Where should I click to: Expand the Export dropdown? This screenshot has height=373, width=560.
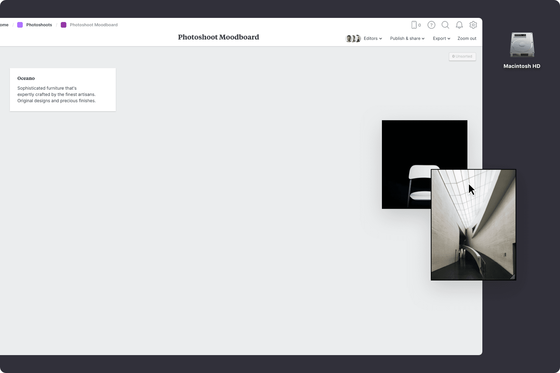pos(441,38)
